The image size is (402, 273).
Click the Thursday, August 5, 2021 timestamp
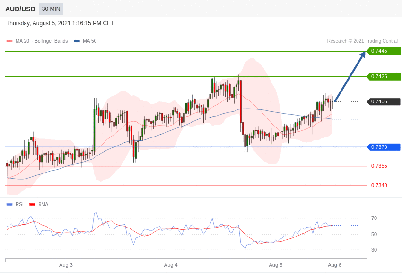click(x=60, y=23)
